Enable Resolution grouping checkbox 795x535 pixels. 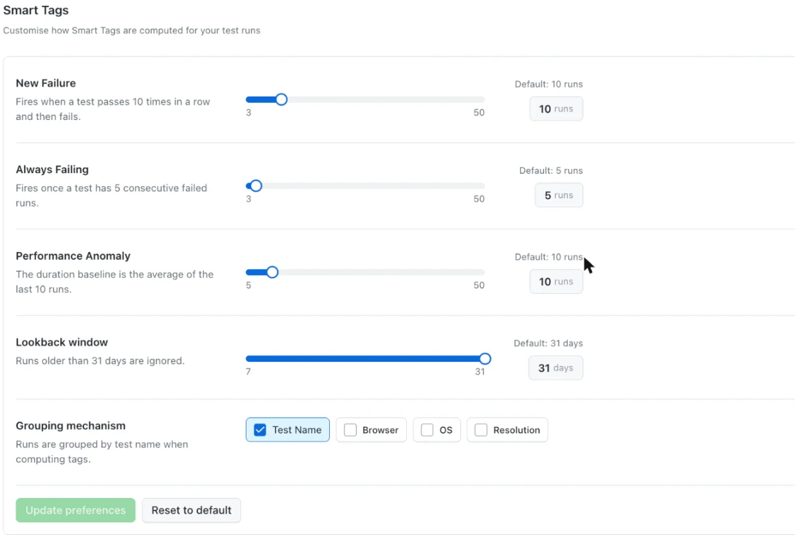(481, 430)
